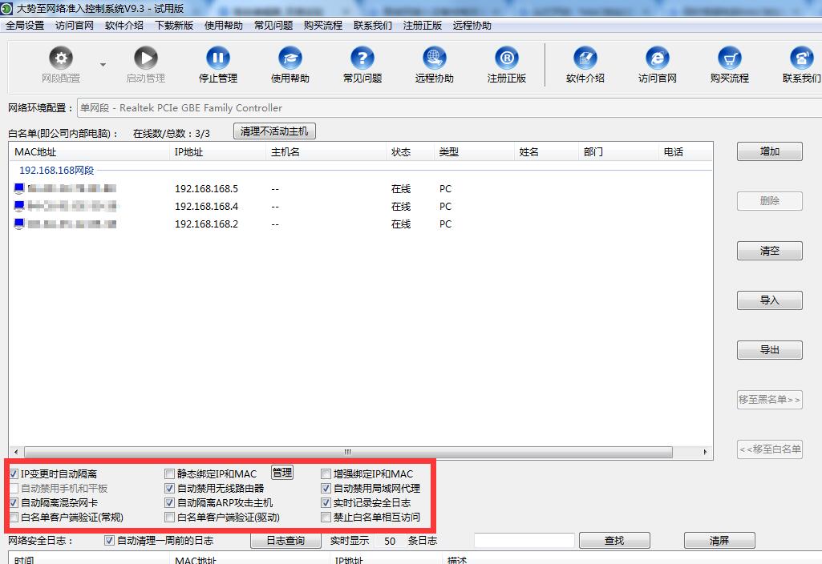Click the 日志查询 button

pyautogui.click(x=285, y=541)
